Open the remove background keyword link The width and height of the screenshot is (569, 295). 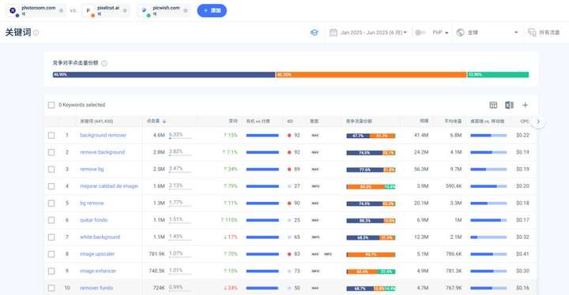102,152
